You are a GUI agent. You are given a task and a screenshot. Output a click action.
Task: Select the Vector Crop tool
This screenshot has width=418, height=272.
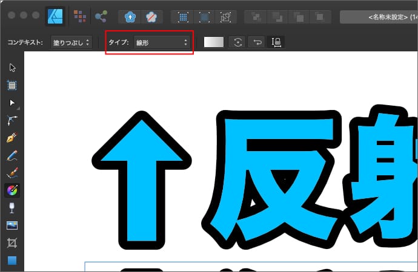(x=12, y=243)
